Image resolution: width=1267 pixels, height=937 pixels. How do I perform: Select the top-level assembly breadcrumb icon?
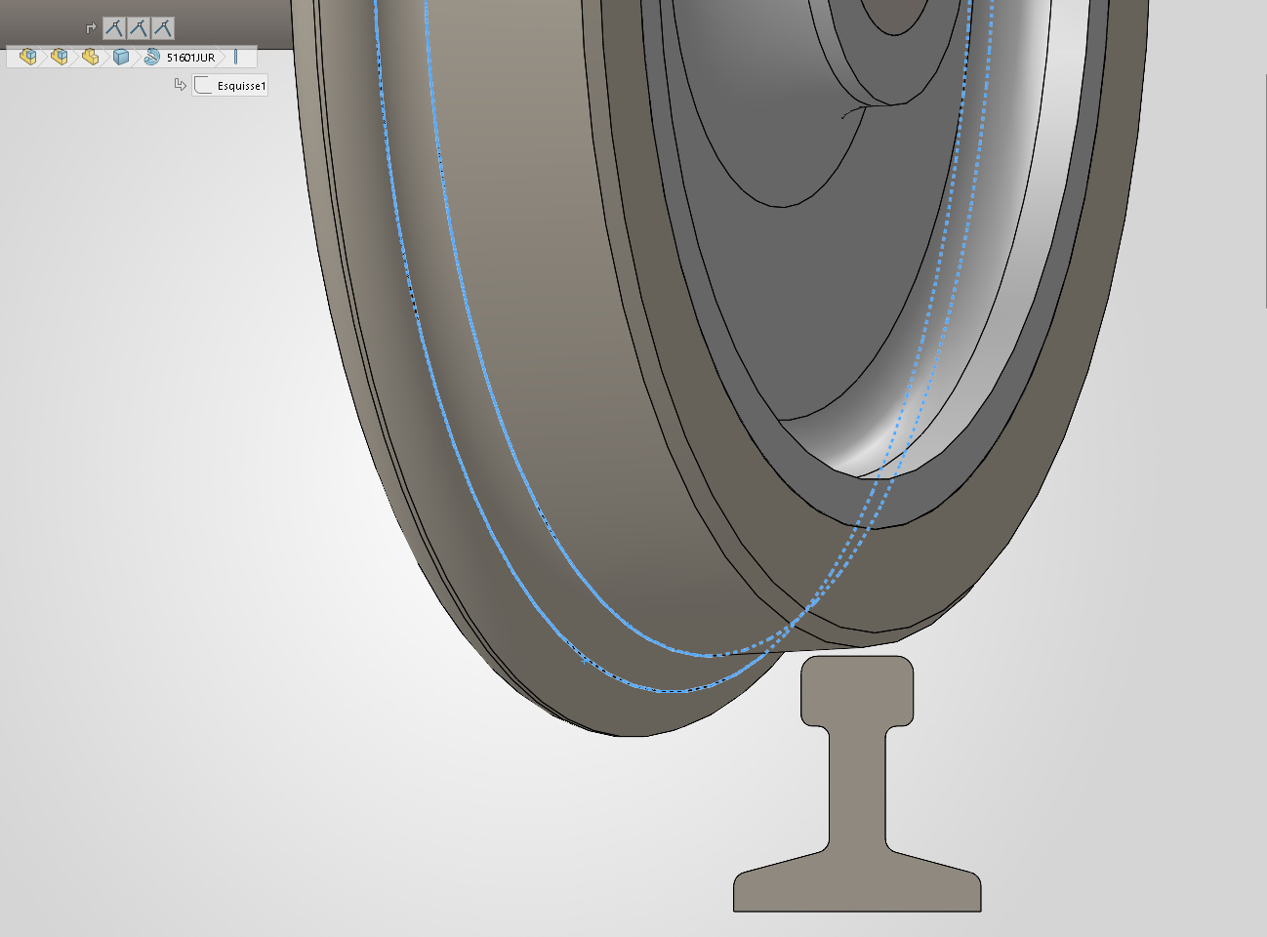(28, 58)
